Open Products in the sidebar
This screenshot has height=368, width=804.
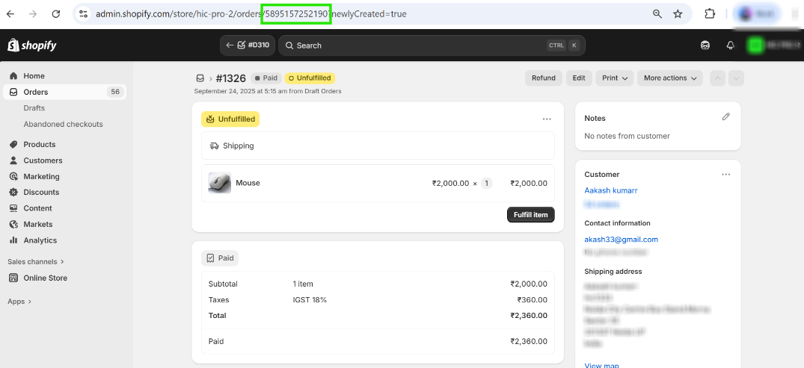(x=39, y=144)
